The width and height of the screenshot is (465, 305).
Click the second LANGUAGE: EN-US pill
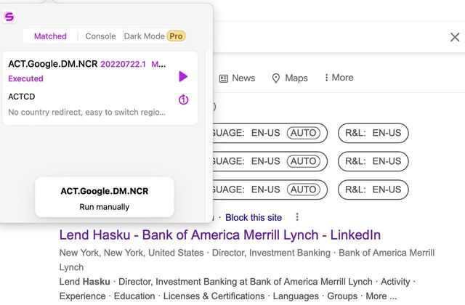point(270,161)
